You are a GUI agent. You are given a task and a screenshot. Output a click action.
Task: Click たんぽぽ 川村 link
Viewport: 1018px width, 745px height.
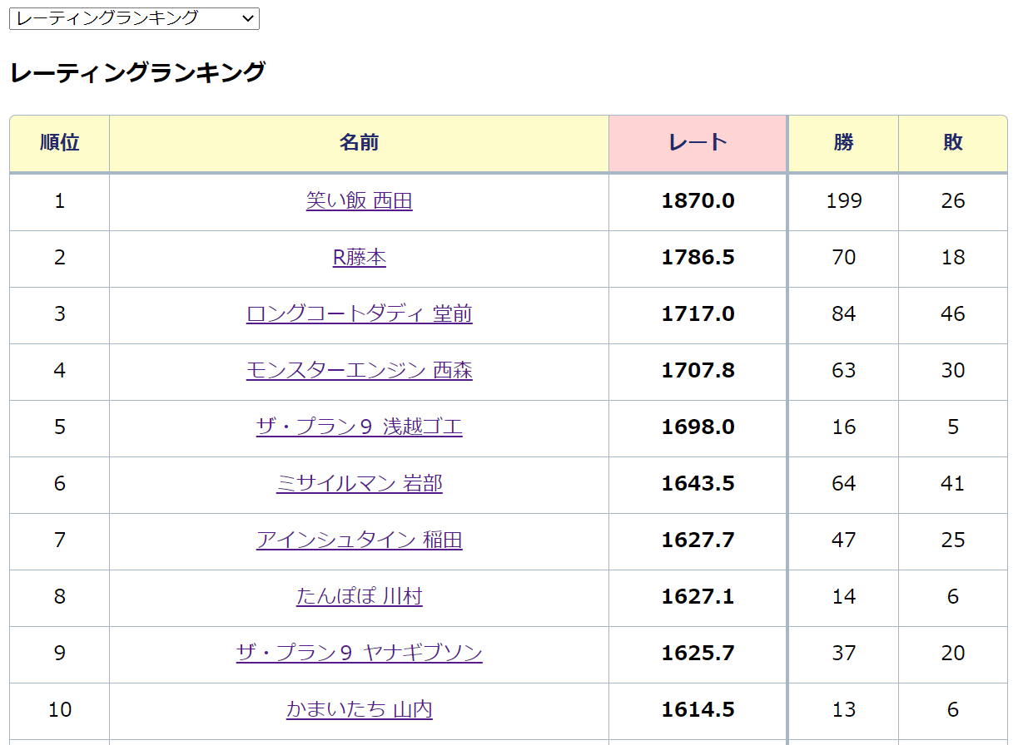tap(359, 596)
